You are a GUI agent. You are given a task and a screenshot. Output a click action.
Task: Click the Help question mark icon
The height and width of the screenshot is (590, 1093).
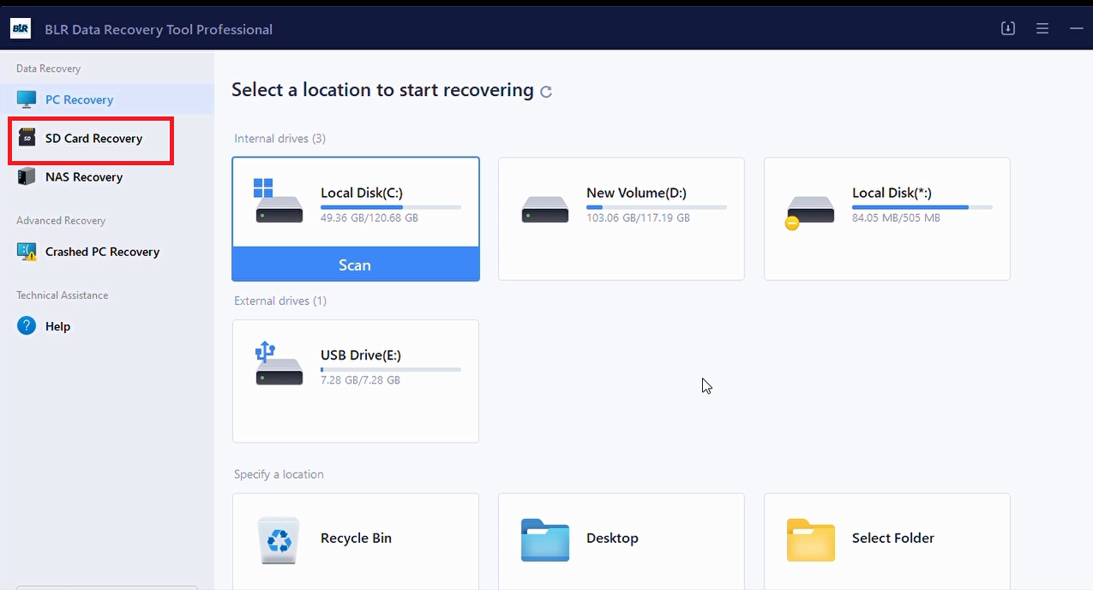pos(27,326)
